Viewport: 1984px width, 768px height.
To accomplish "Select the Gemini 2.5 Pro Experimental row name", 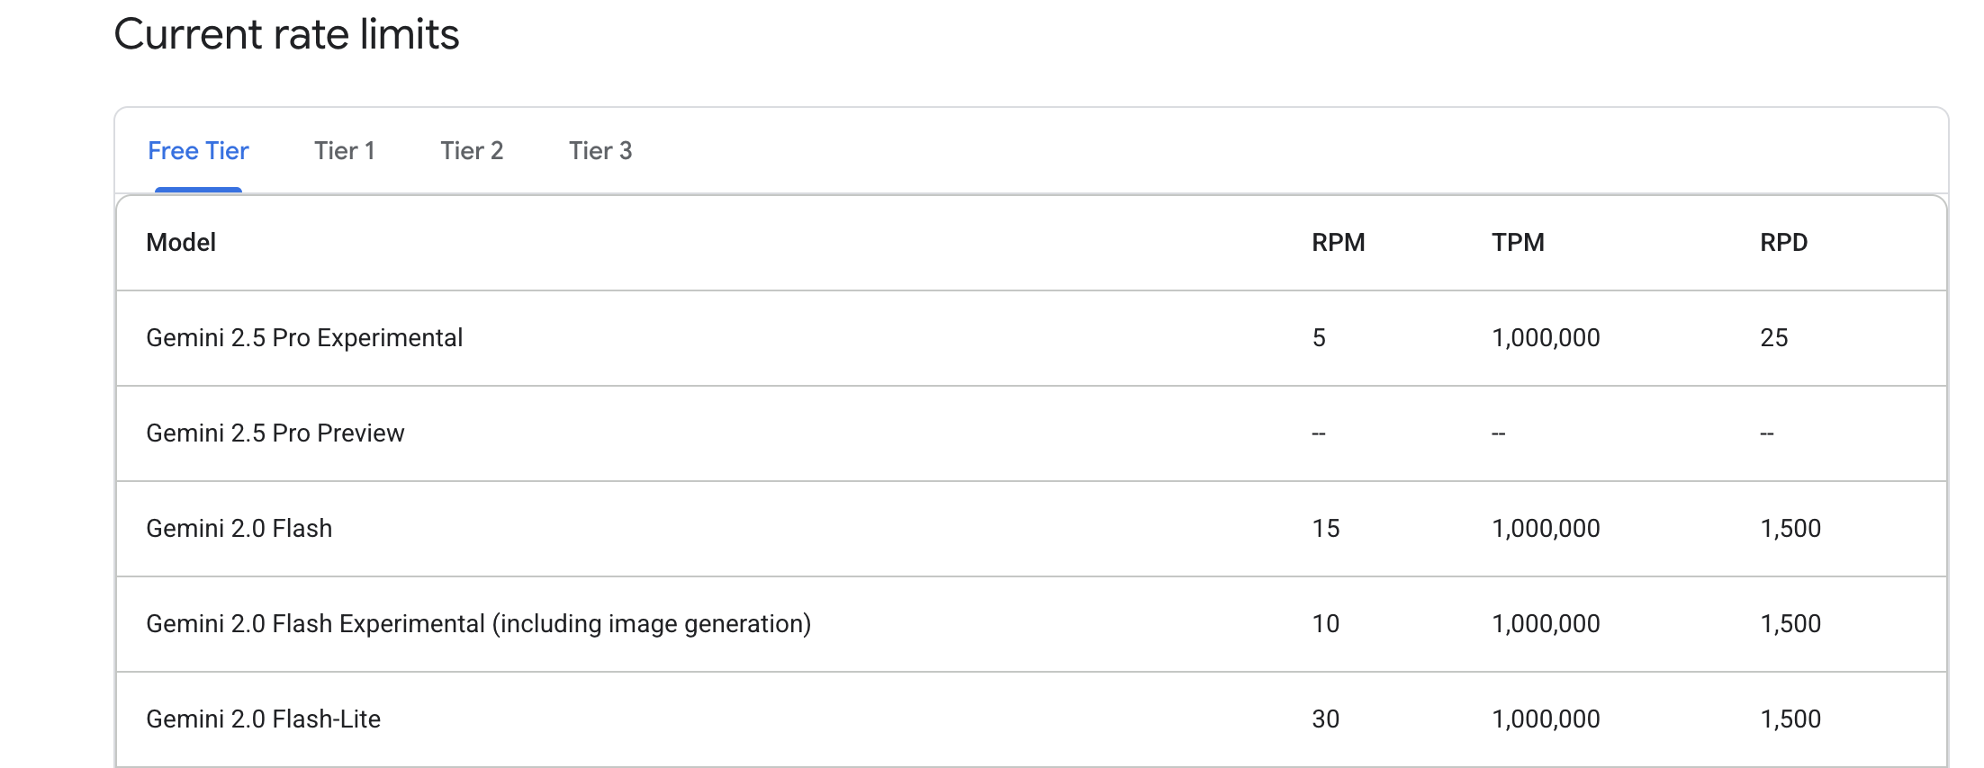I will 304,338.
